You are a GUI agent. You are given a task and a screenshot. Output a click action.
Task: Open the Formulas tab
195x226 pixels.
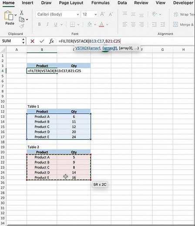coord(101,3)
